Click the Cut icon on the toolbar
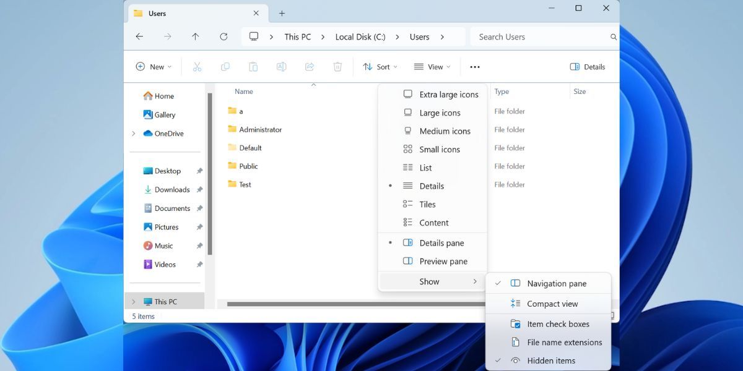Screen dimensions: 743x371 point(197,66)
